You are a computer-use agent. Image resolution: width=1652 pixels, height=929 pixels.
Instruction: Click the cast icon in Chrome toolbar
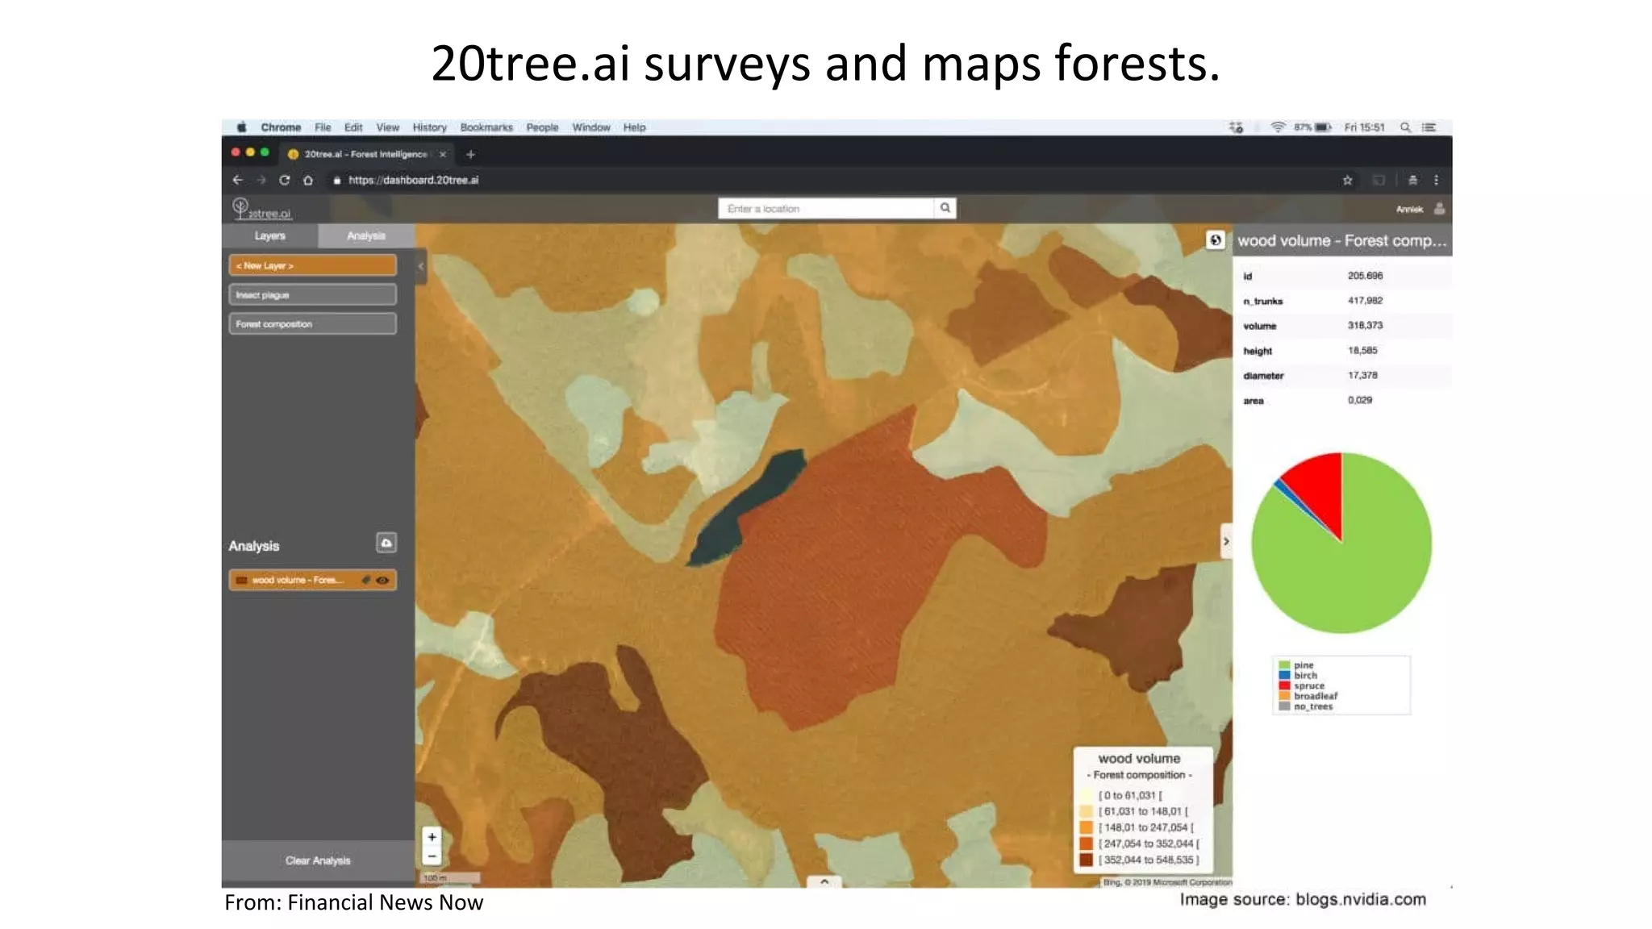tap(1379, 180)
